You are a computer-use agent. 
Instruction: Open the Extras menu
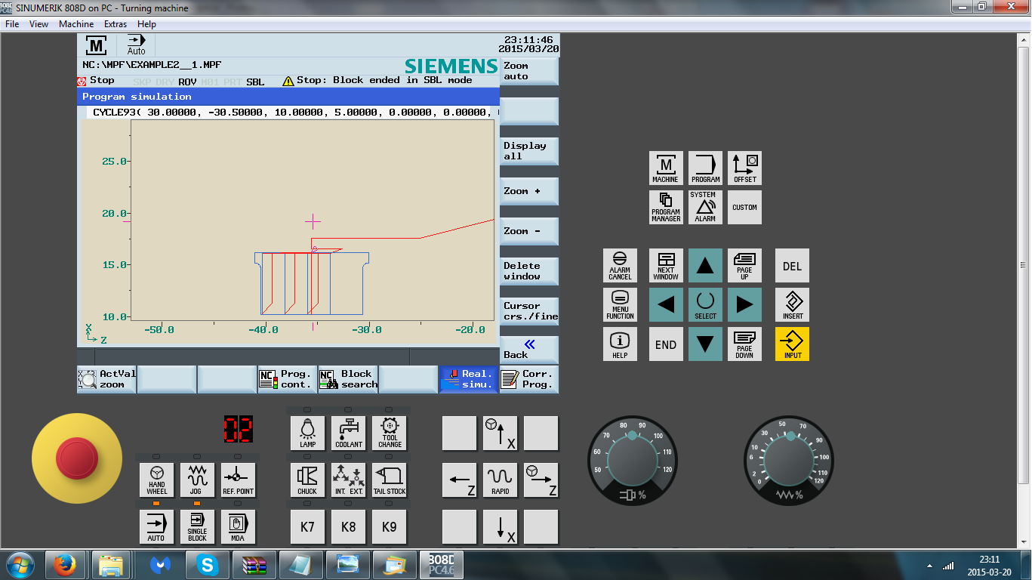tap(116, 24)
